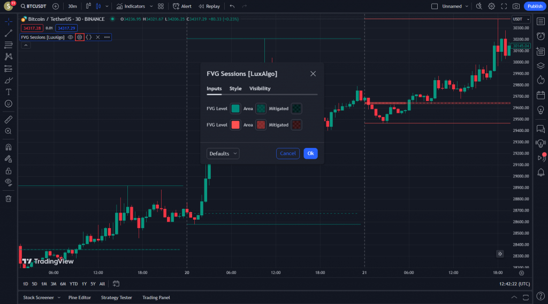Open more options for FVG Sessions indicator
This screenshot has height=304, width=548.
pyautogui.click(x=107, y=37)
